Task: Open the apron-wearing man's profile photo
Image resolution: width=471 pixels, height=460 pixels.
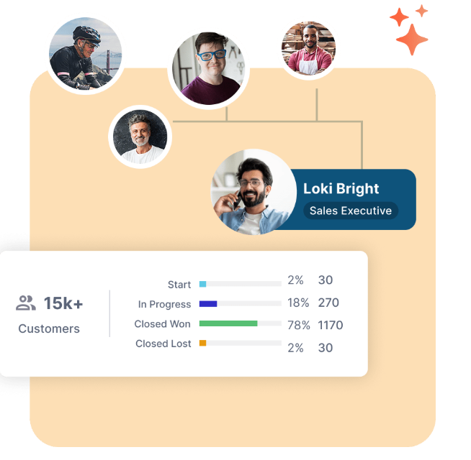Action: pyautogui.click(x=308, y=49)
